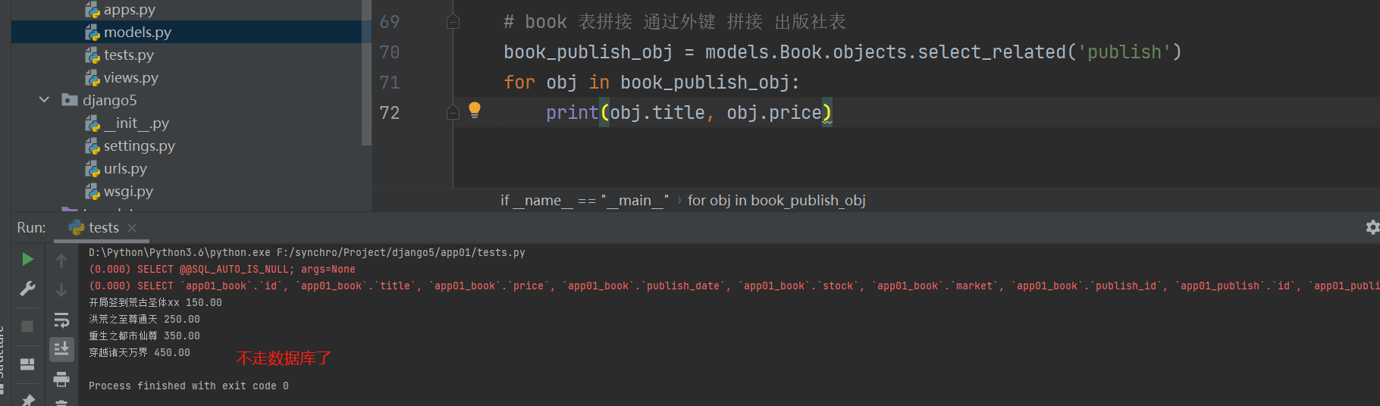
Task: Click the SELECT @@SQL_AUTO_IS_NULL log line
Action: 222,270
